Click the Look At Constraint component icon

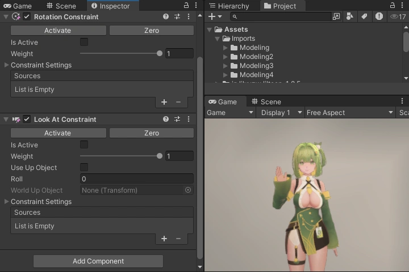tap(16, 120)
